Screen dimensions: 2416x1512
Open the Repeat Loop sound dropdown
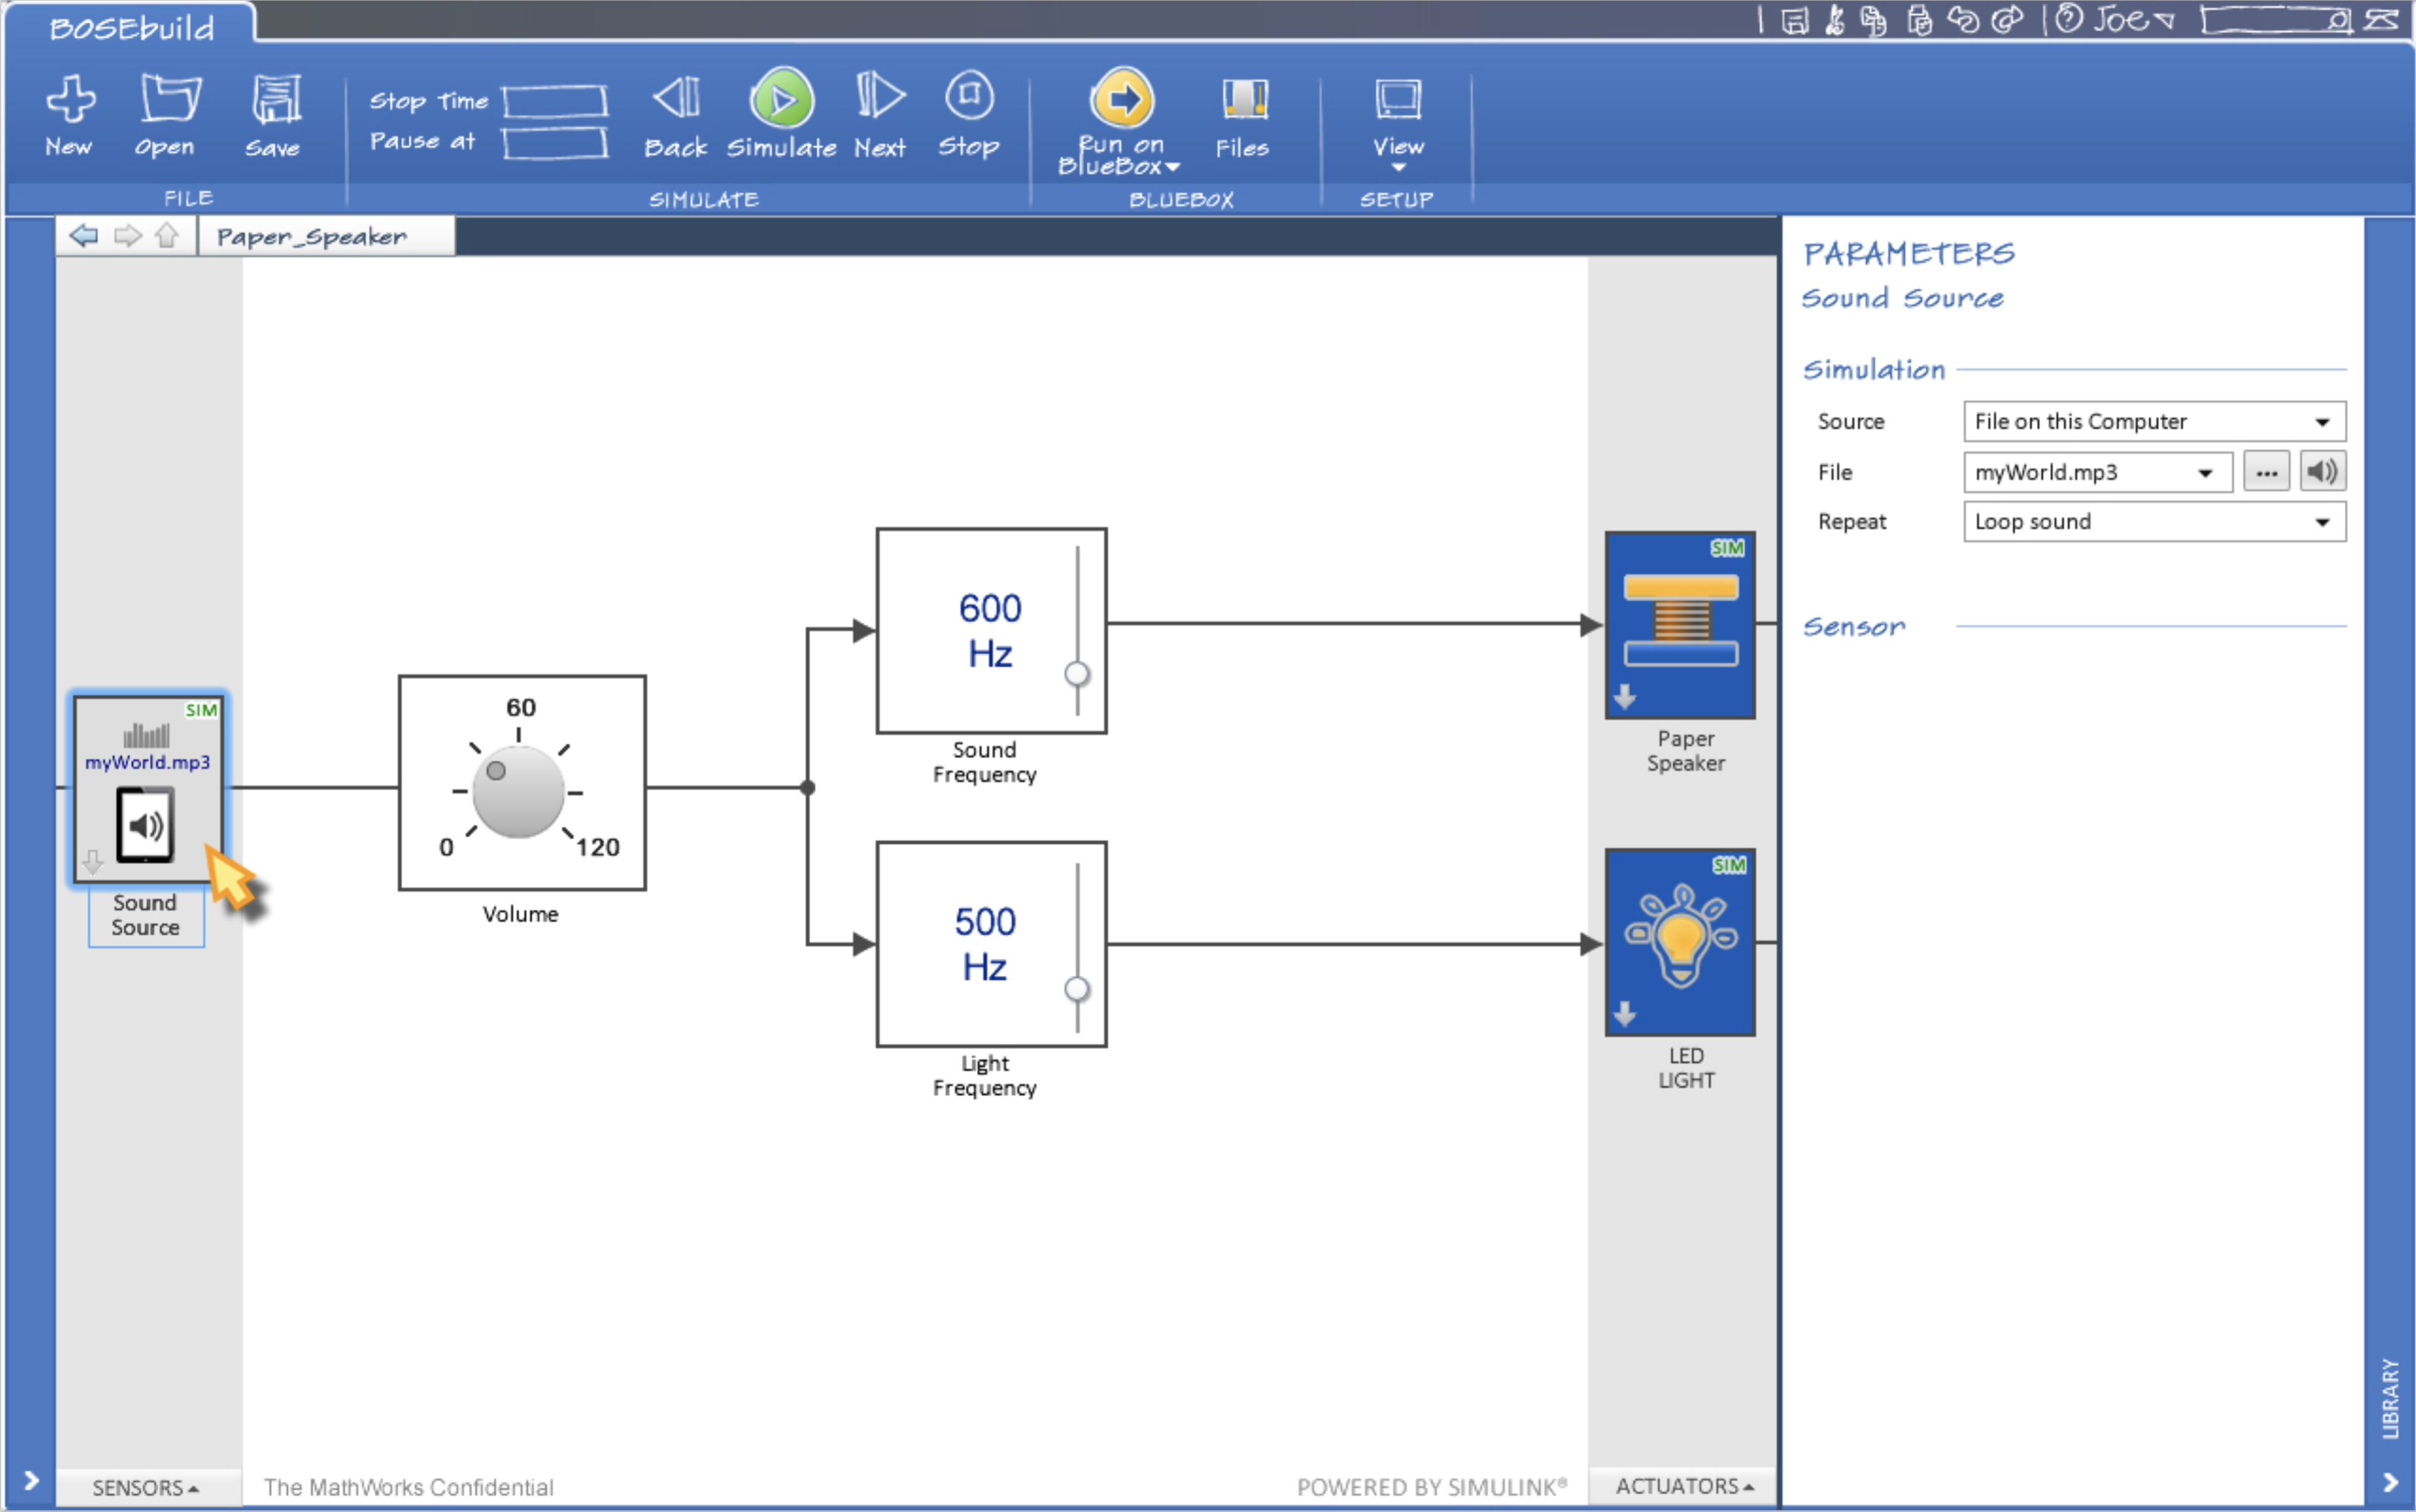(x=2153, y=522)
